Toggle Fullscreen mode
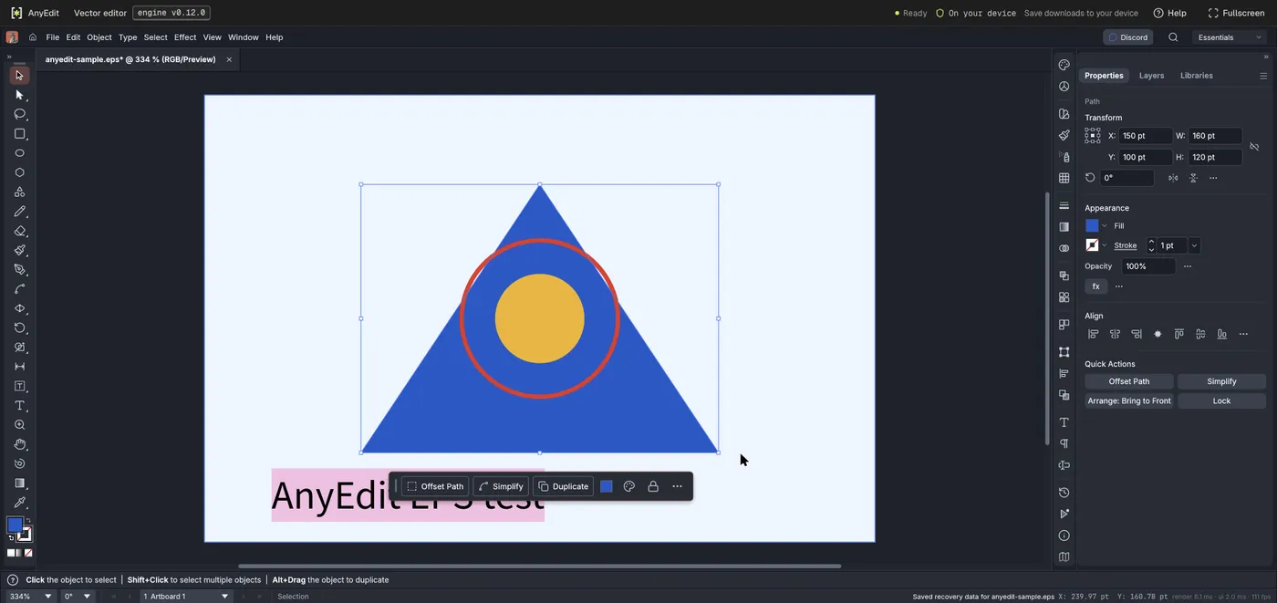 [x=1236, y=13]
